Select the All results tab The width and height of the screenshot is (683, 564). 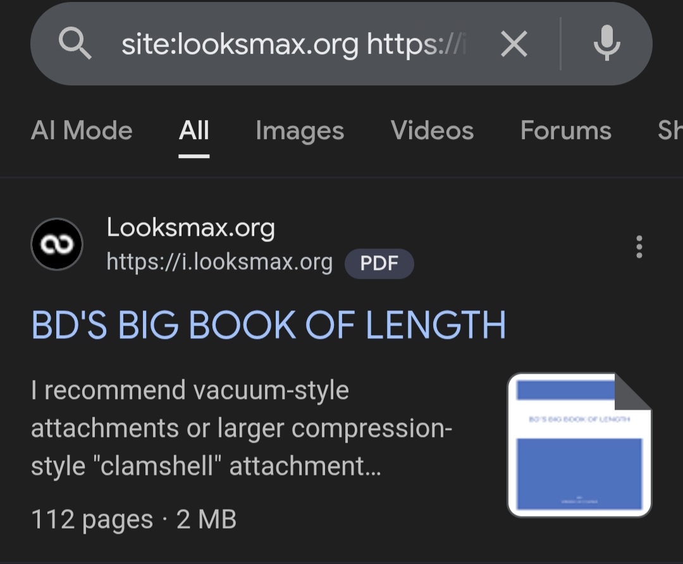pos(194,131)
